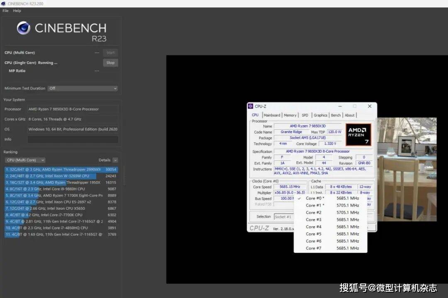Click the AMD Ryzen 7 logo badge
Image resolution: width=448 pixels, height=298 pixels.
(358, 135)
